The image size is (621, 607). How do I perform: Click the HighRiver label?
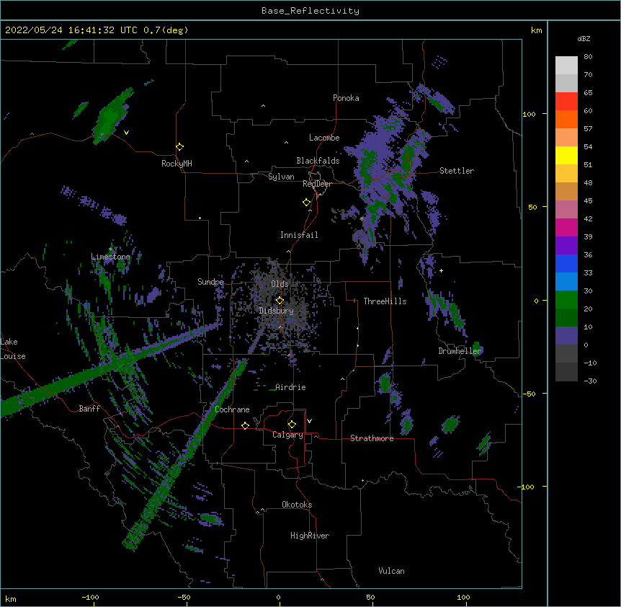point(310,536)
